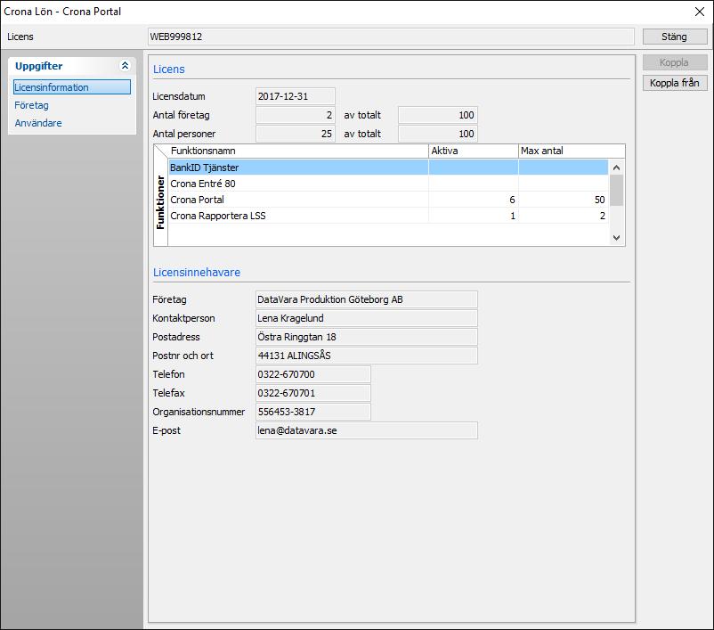Click the Telefon field 0322-670700
Screen dimensions: 714x630
pyautogui.click(x=313, y=374)
